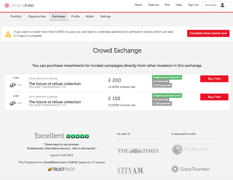Image resolution: width=233 pixels, height=180 pixels.
Task: Click the Crowd2Fund logo
Action: 19,5
